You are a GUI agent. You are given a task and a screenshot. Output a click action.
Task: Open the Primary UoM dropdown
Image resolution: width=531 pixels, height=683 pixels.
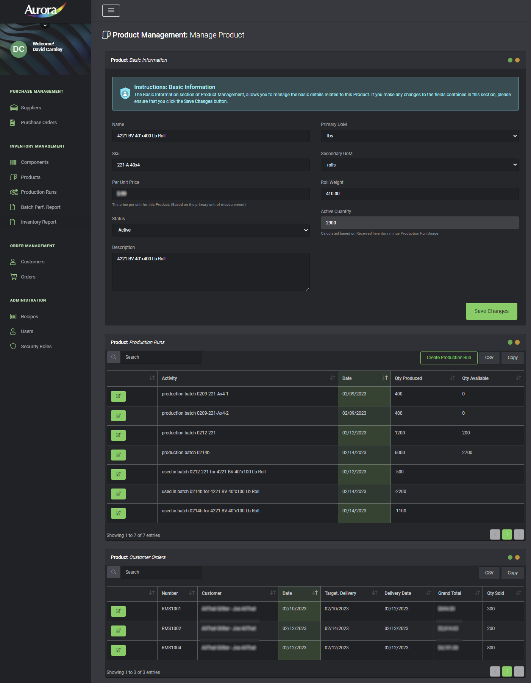point(419,136)
